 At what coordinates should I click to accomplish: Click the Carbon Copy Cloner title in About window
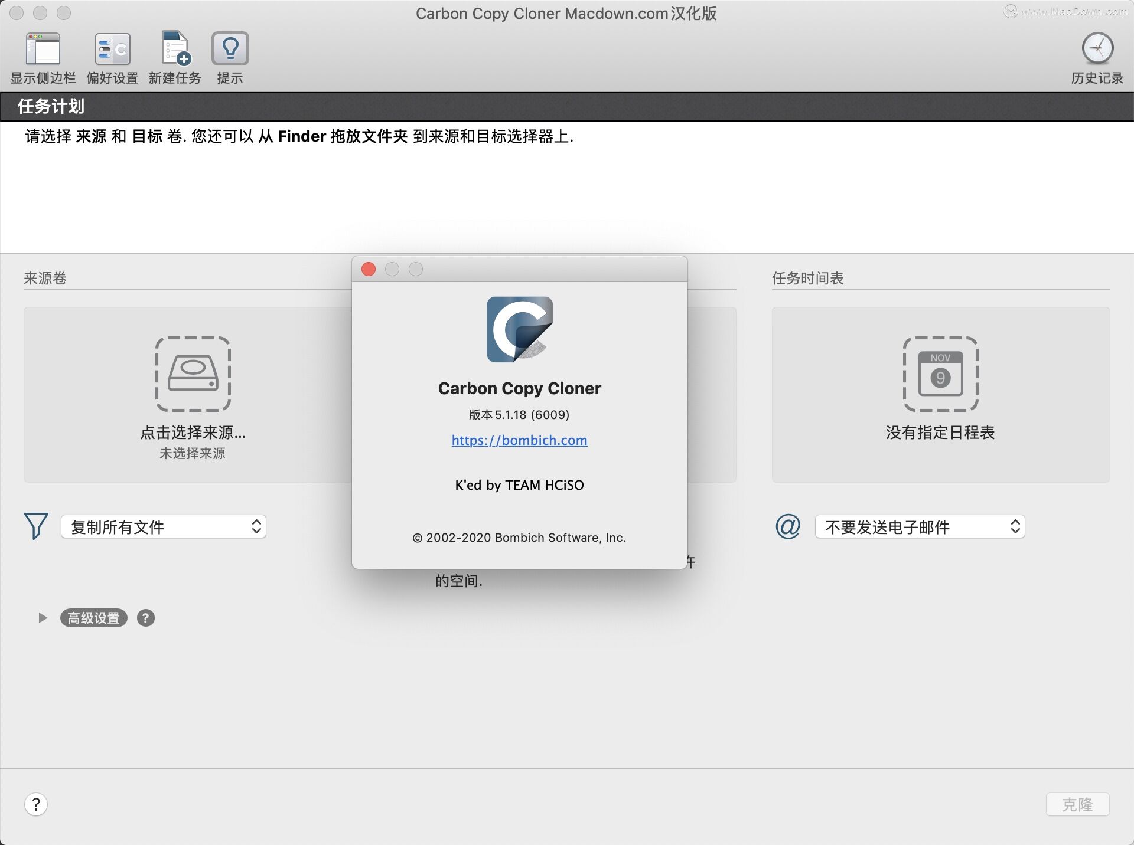(520, 388)
